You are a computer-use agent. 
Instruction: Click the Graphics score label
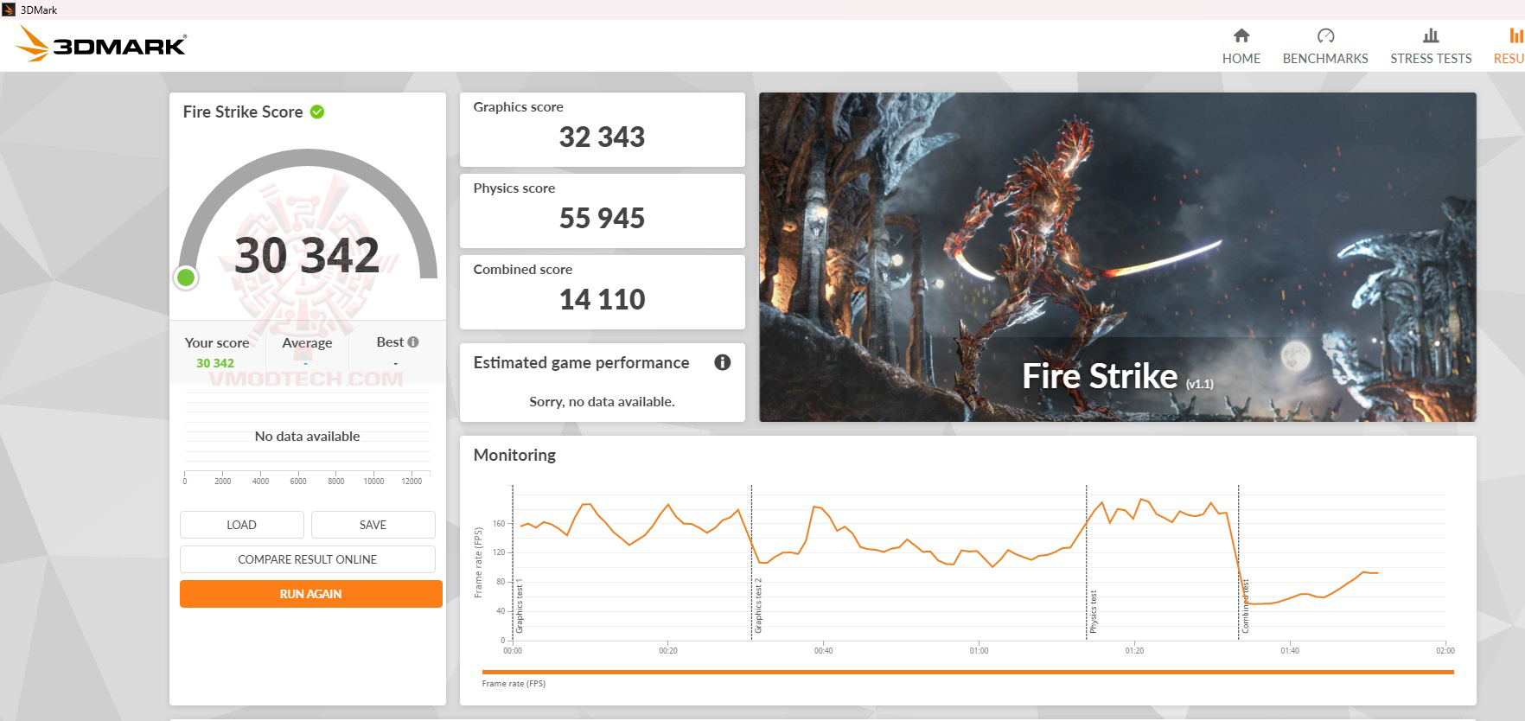point(518,107)
